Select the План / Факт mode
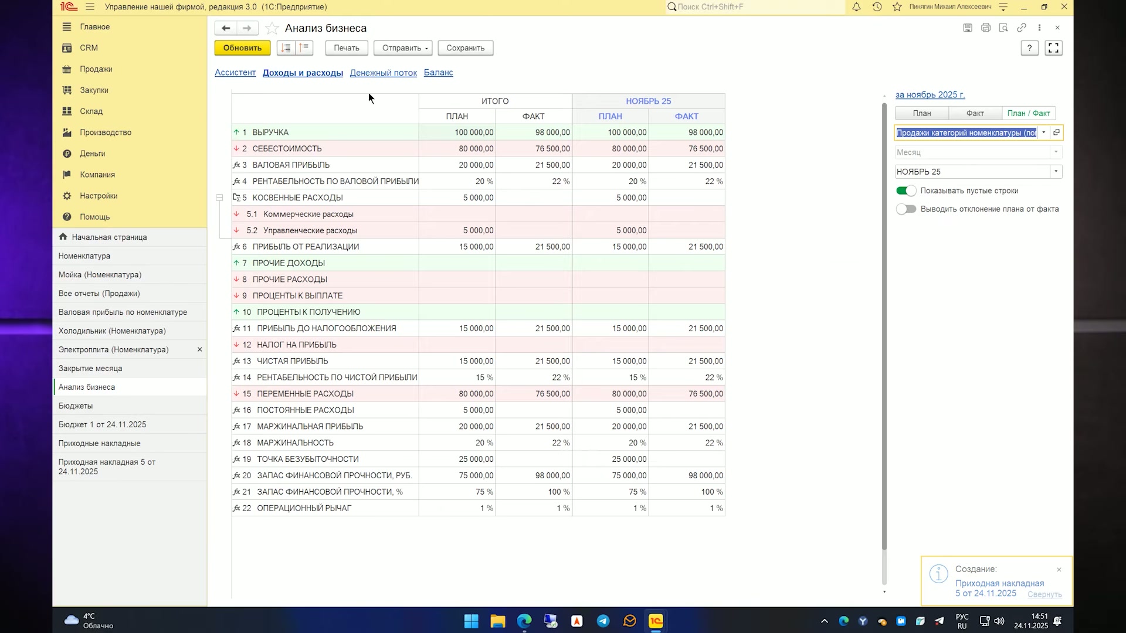1126x633 pixels. click(x=1029, y=113)
